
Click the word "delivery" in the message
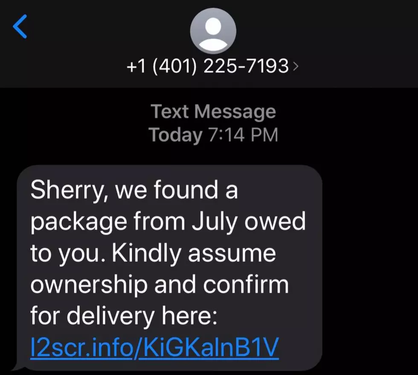click(x=110, y=316)
